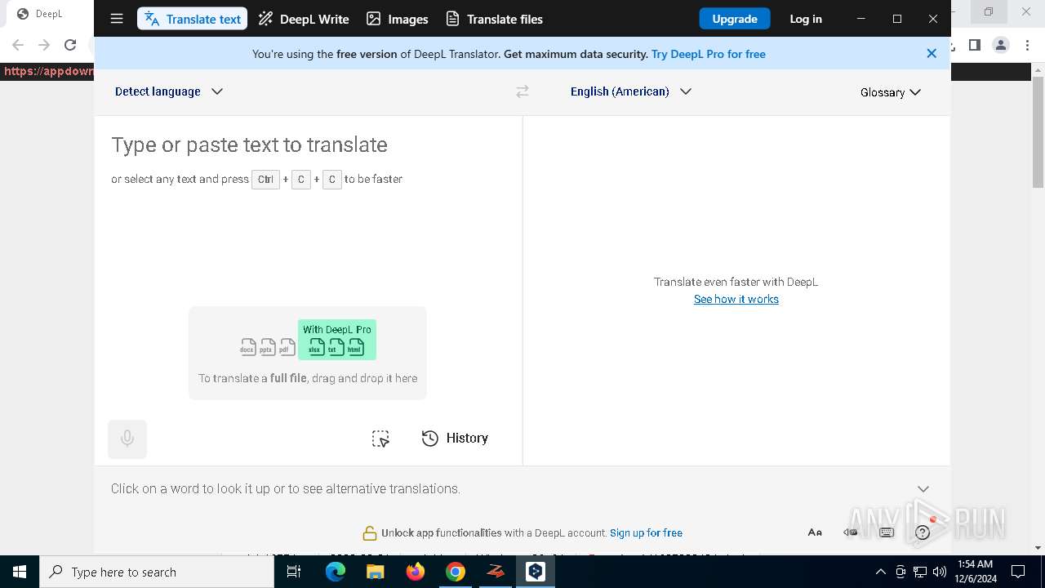This screenshot has width=1045, height=588.
Task: Click the network icon in system tray
Action: [x=920, y=572]
